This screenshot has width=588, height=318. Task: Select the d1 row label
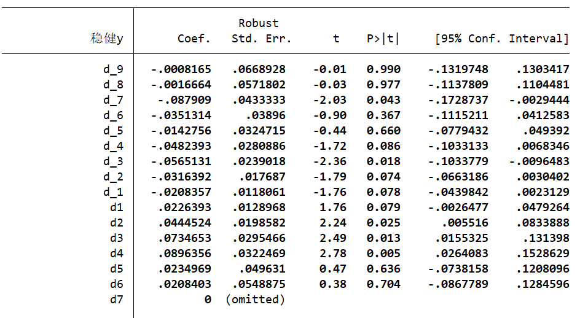[x=116, y=207]
